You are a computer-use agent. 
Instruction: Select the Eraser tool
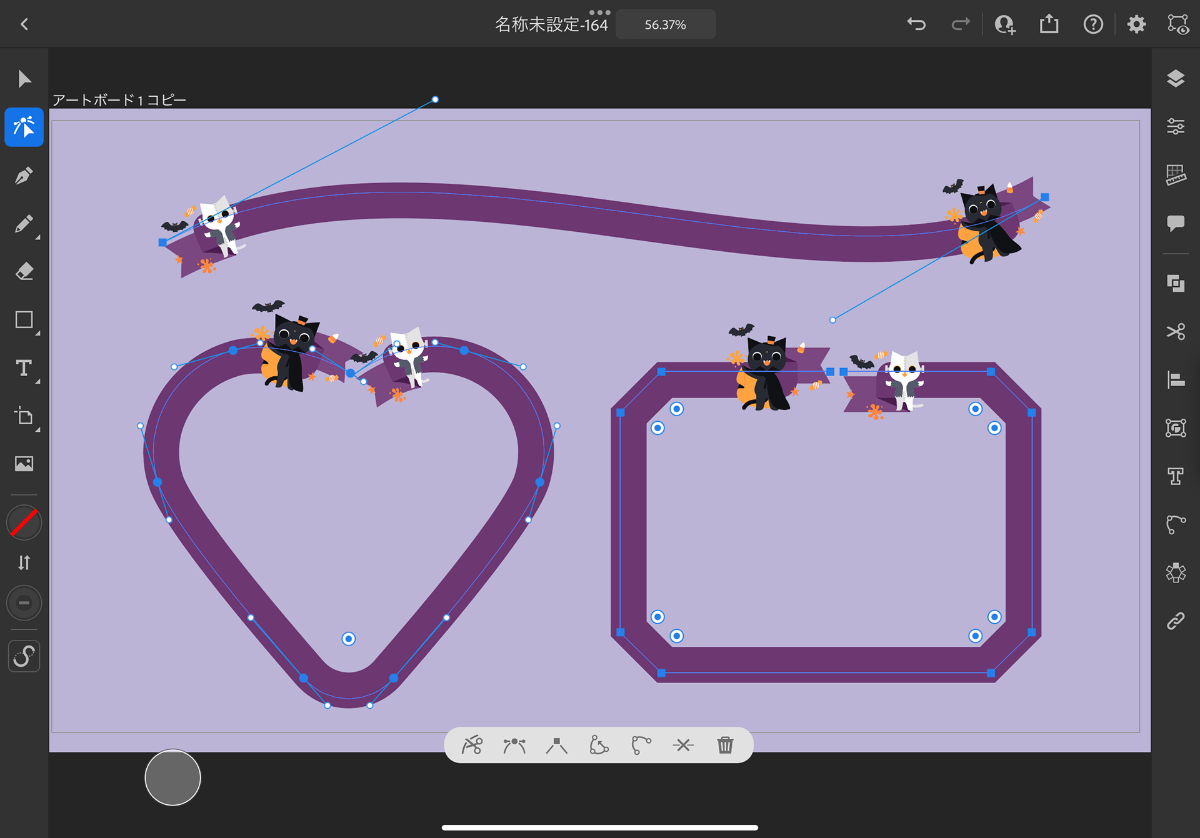24,272
